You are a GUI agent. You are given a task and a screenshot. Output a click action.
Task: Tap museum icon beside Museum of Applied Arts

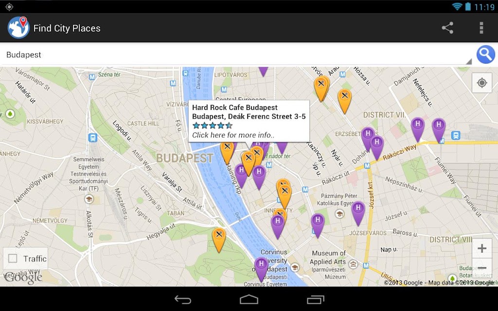pos(353,264)
